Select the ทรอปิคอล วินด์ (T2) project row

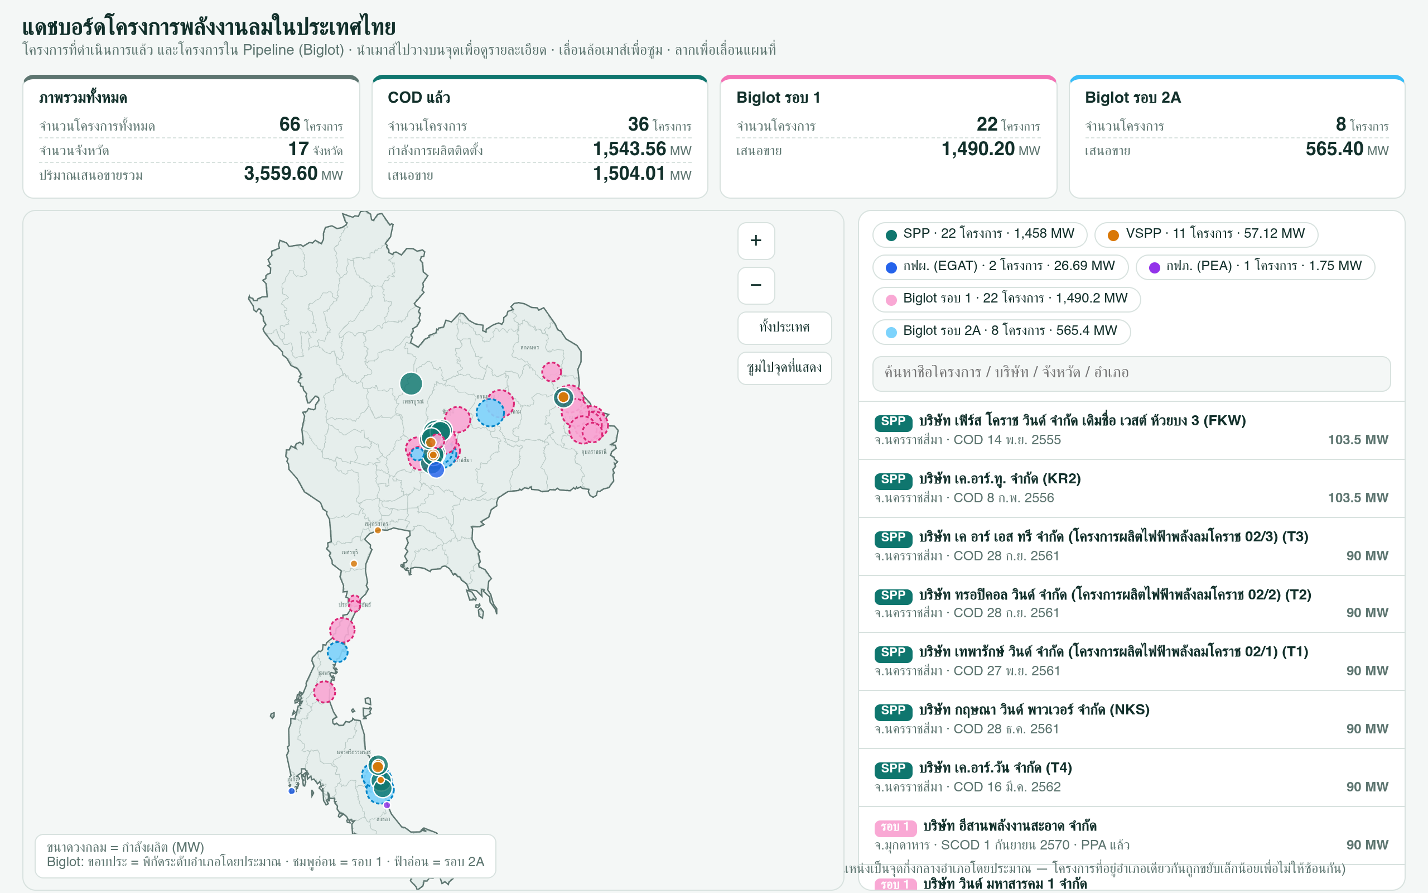point(1131,603)
